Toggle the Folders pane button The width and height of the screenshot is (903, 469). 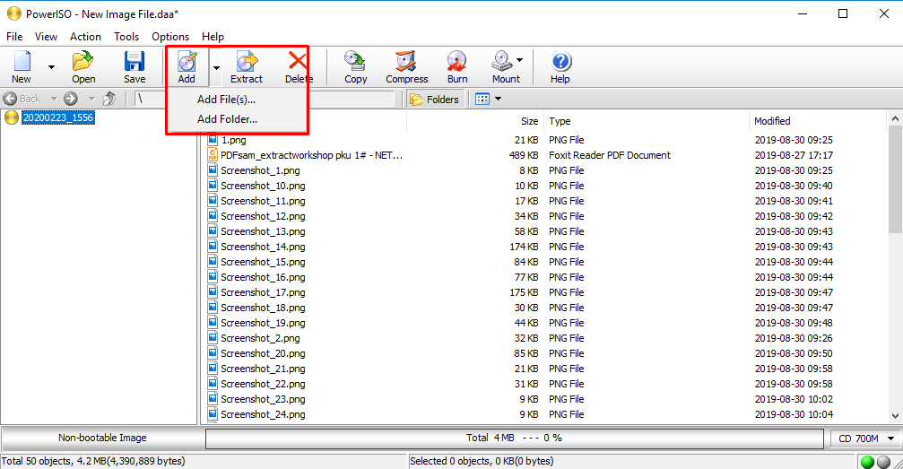coord(434,100)
